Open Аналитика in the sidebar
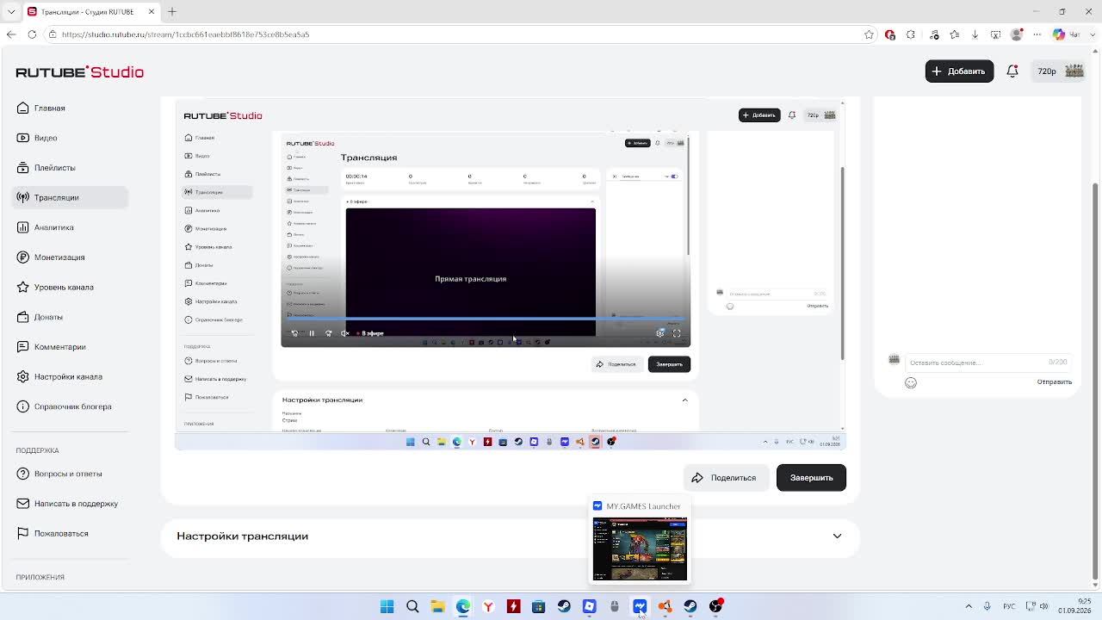The width and height of the screenshot is (1102, 620). point(46,227)
